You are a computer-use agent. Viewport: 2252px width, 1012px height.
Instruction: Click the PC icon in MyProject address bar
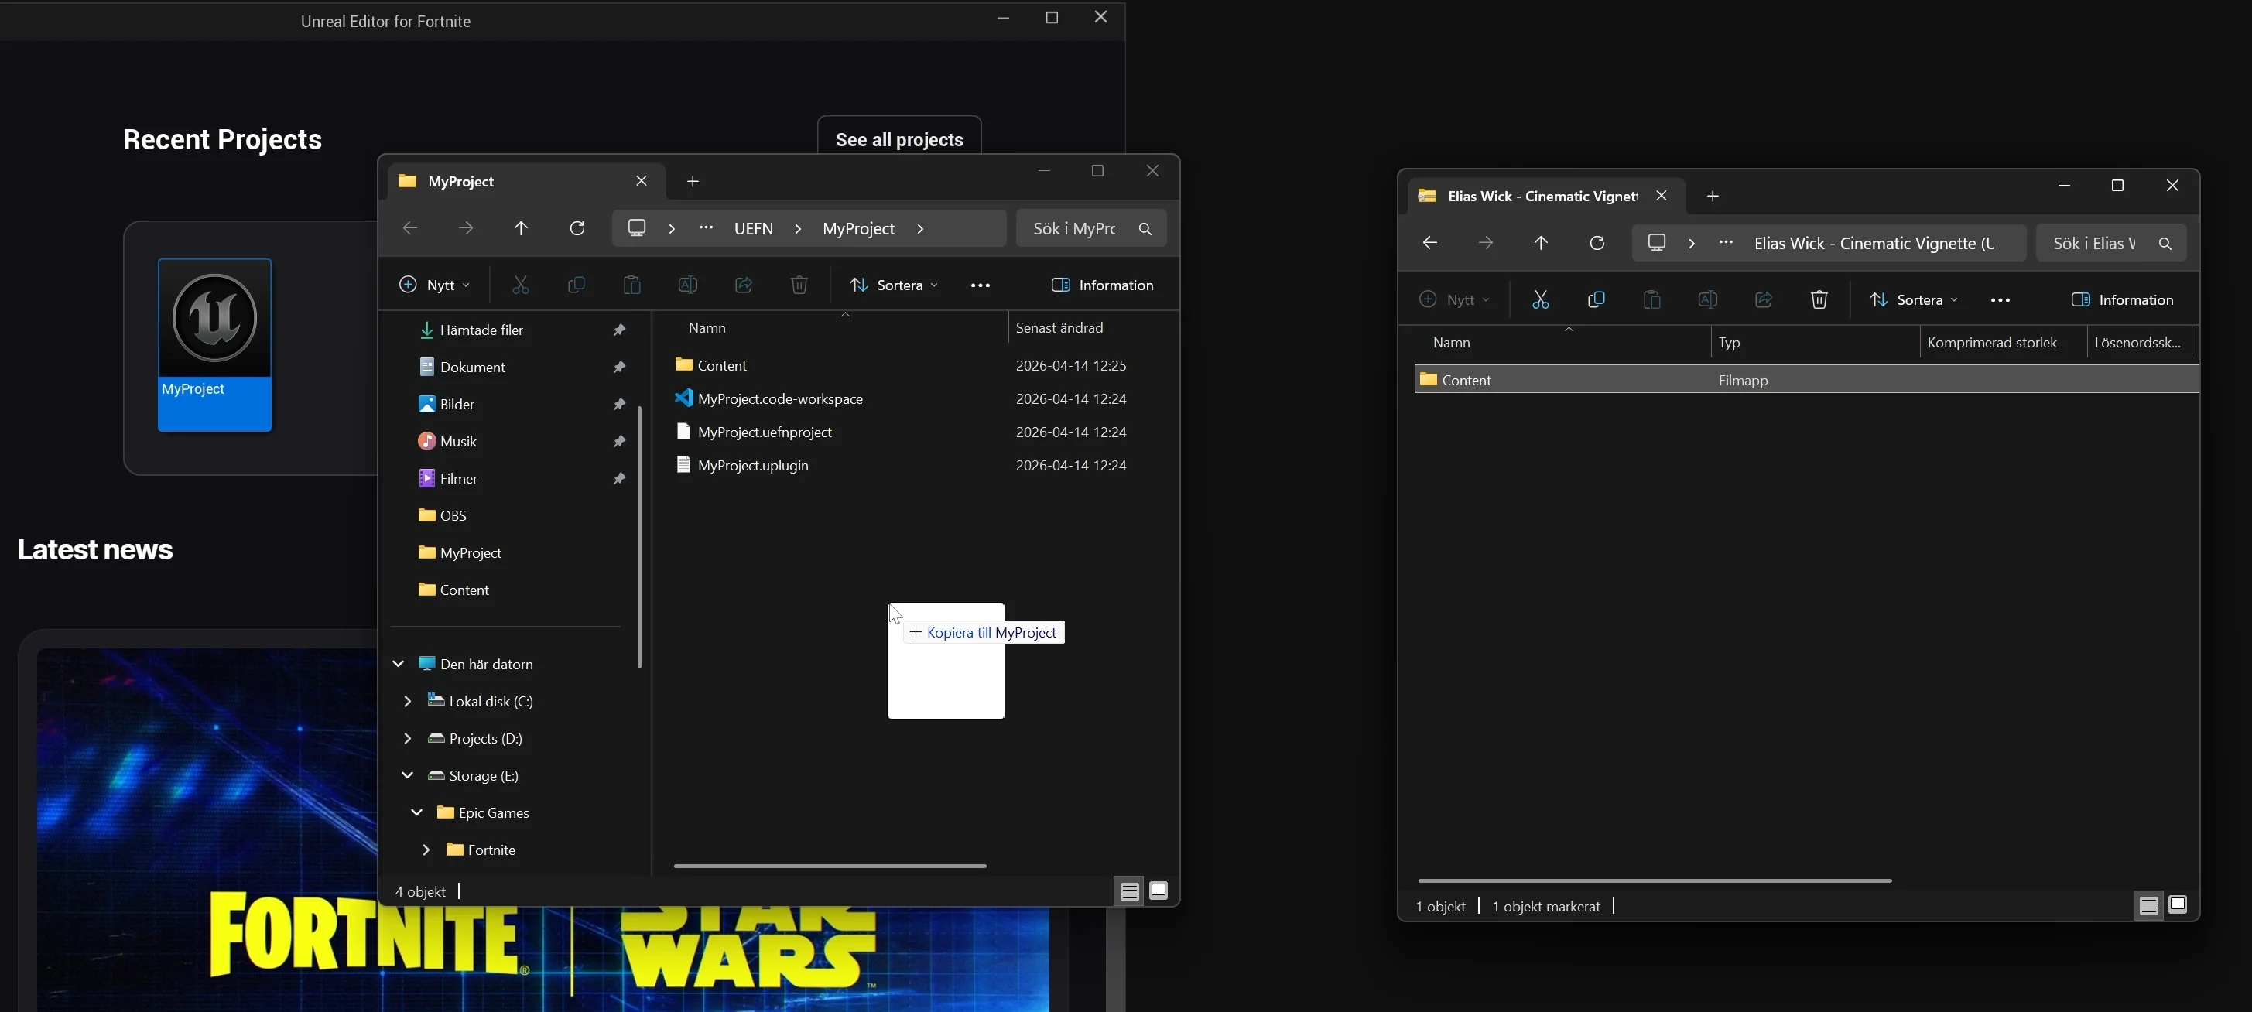(x=638, y=228)
